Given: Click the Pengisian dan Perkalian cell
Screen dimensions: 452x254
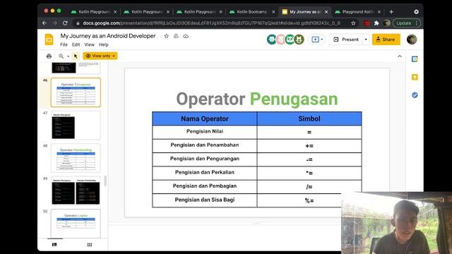Looking at the screenshot, I should (205, 173).
